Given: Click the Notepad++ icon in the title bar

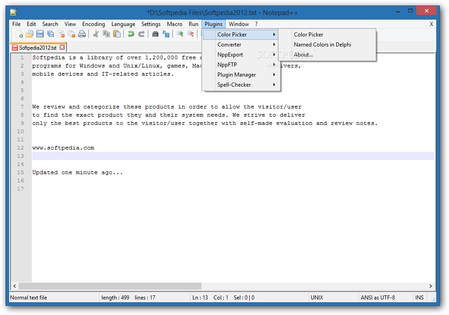Looking at the screenshot, I should point(14,12).
